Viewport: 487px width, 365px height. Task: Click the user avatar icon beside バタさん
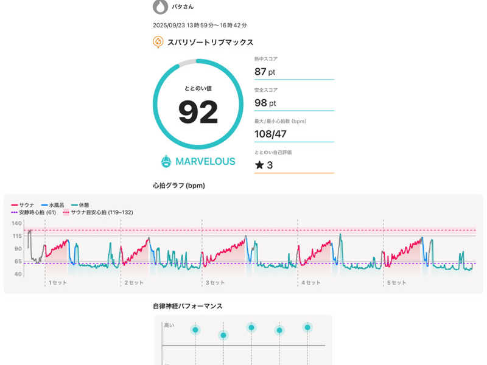pos(159,7)
